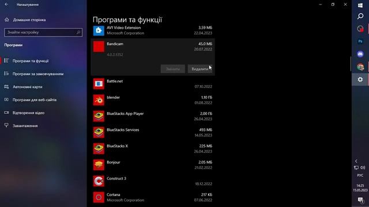This screenshot has height=207, width=369.
Task: Click the Bandicam version number text
Action: 115,55
